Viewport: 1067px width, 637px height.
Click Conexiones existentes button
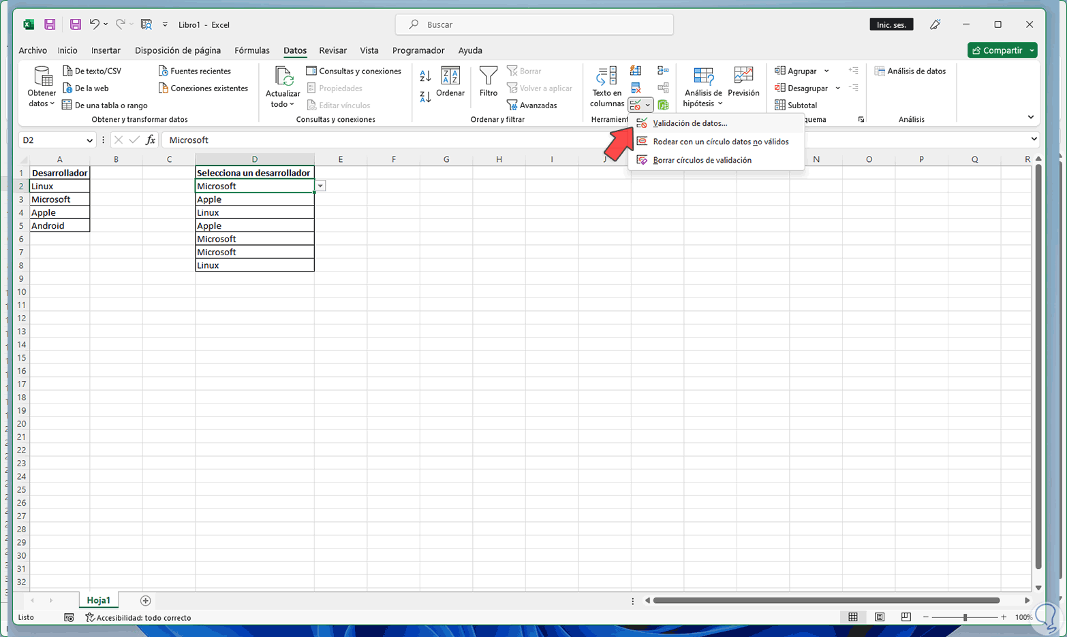click(203, 88)
